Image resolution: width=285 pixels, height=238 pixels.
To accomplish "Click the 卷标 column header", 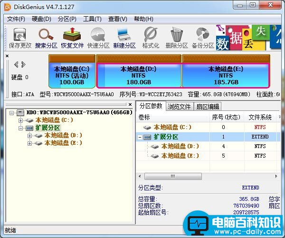I will (x=173, y=117).
